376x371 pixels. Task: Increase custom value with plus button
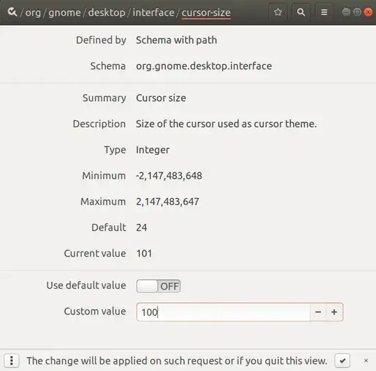click(x=334, y=312)
